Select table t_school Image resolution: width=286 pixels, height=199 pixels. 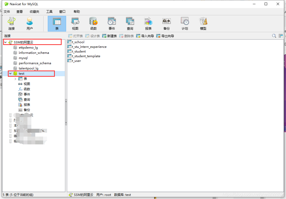pos(78,42)
